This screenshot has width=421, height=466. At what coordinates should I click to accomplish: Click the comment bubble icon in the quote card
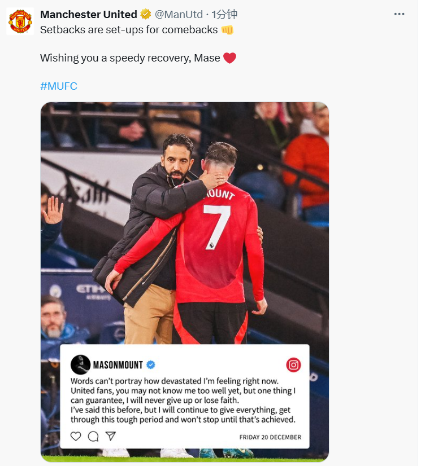[x=93, y=436]
